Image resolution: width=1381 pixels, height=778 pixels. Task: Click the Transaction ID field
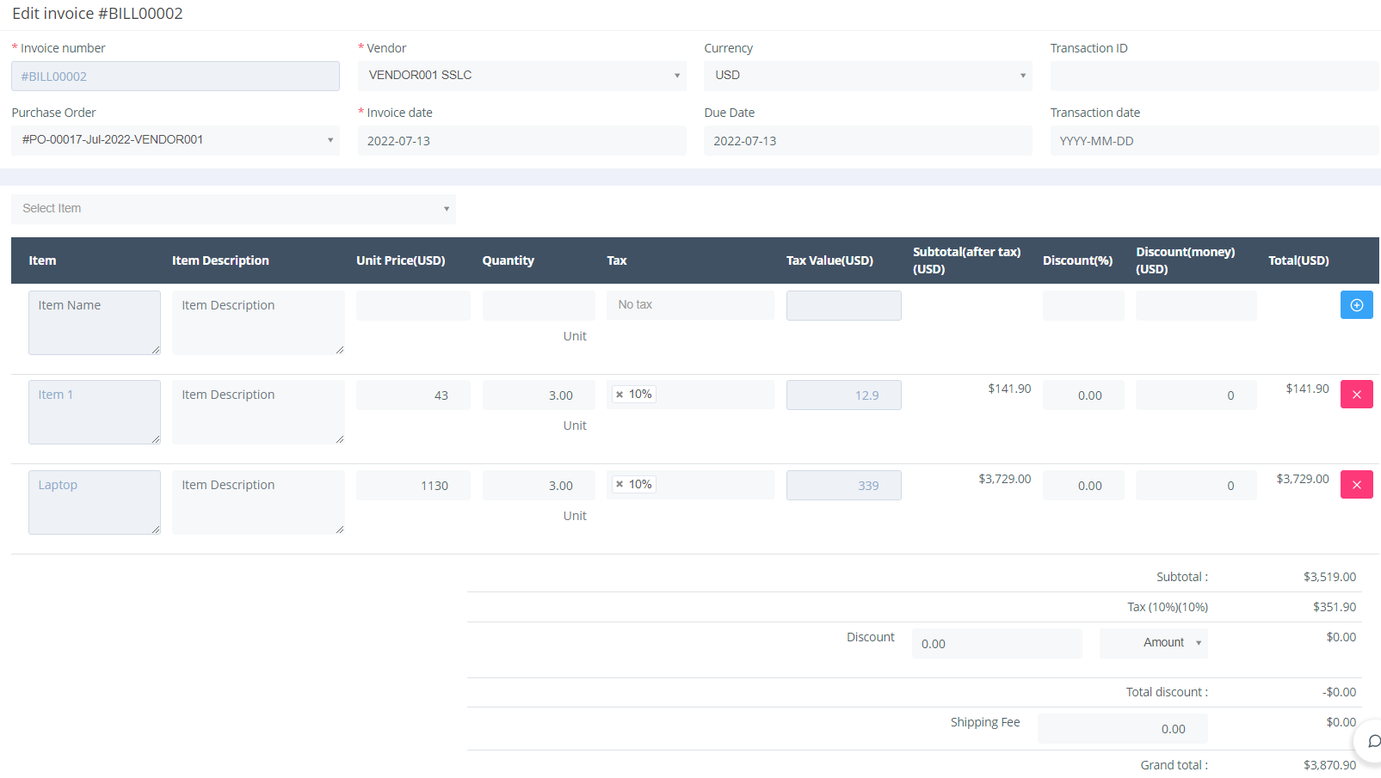1213,76
